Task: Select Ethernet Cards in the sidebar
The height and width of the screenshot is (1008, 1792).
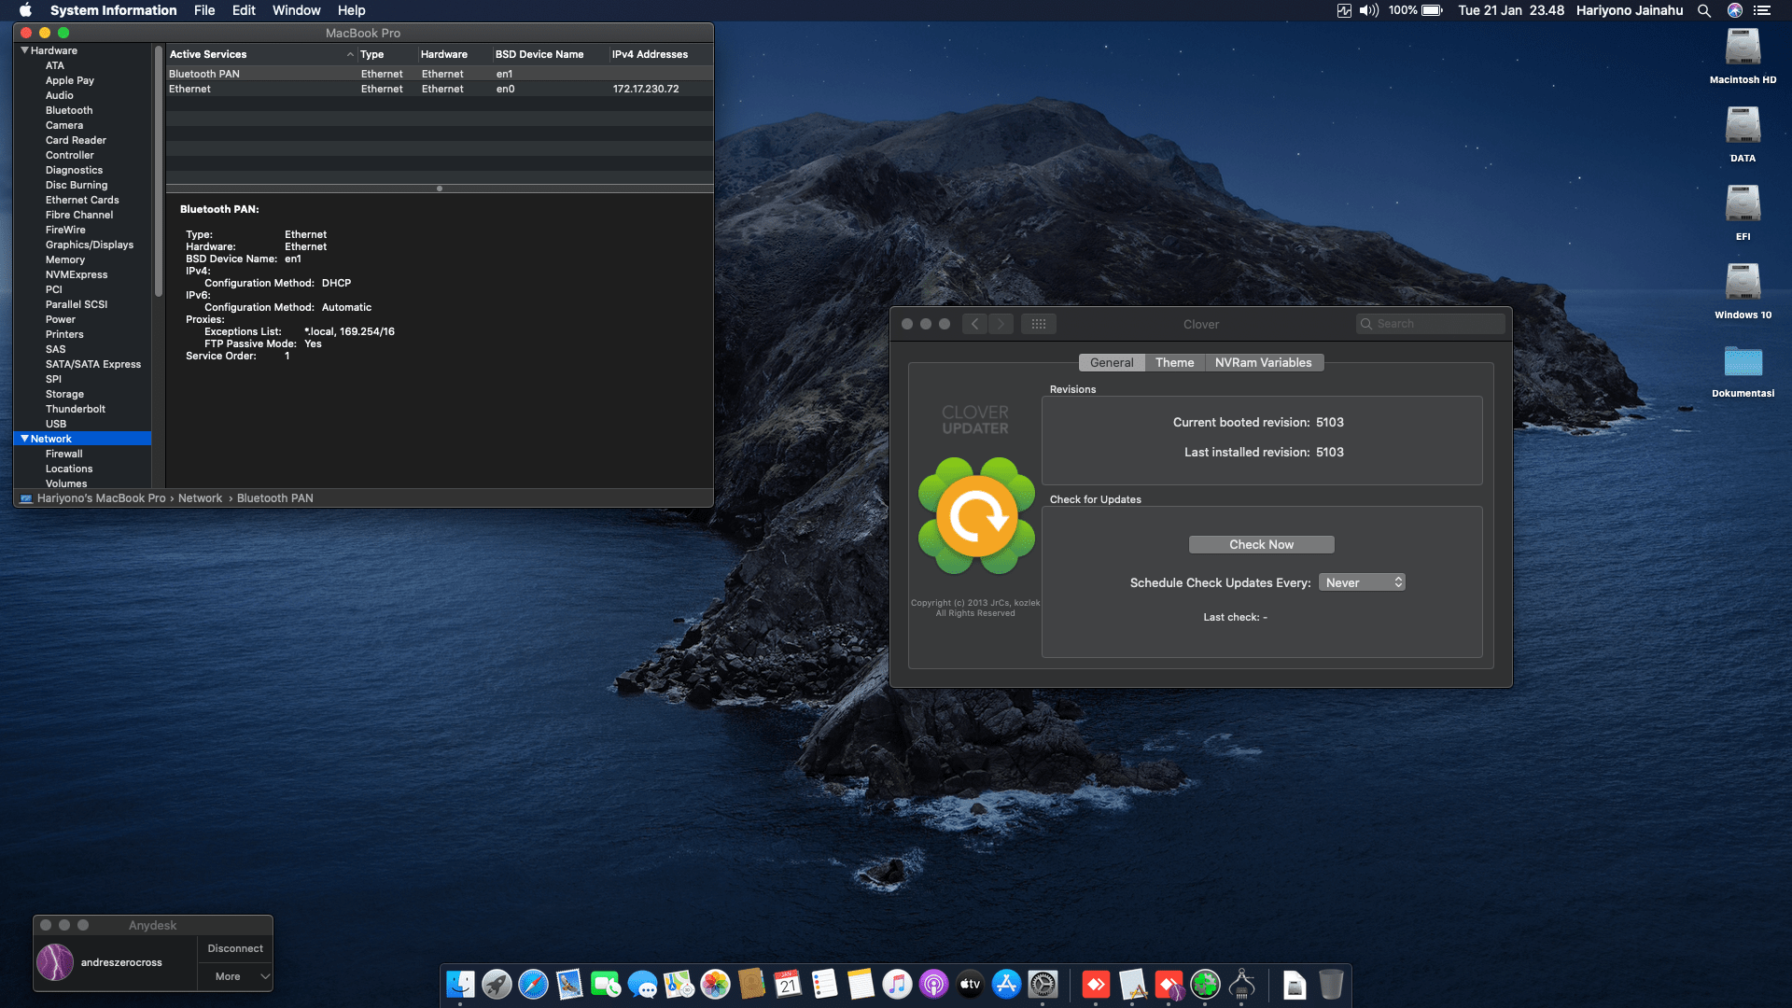Action: point(82,200)
